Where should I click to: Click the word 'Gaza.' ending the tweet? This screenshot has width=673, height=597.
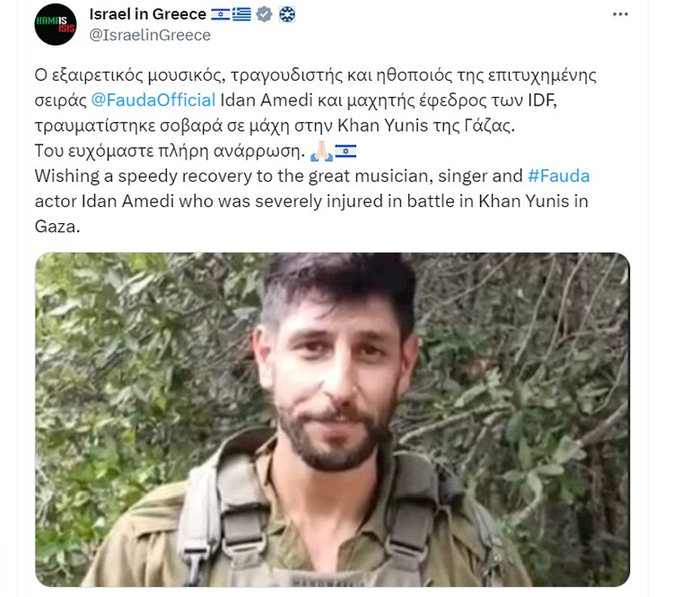click(x=57, y=227)
